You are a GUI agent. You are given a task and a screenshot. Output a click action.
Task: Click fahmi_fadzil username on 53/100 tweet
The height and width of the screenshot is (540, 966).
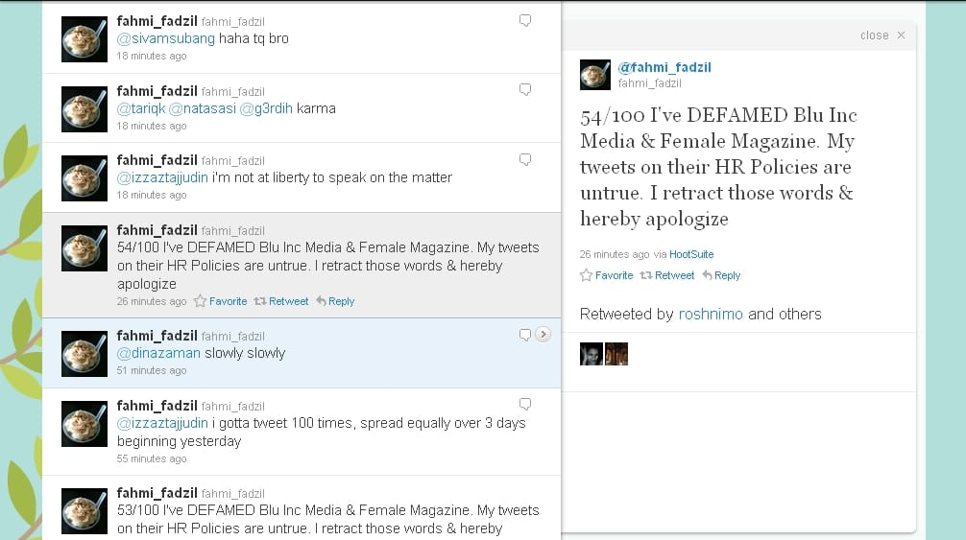pos(157,493)
